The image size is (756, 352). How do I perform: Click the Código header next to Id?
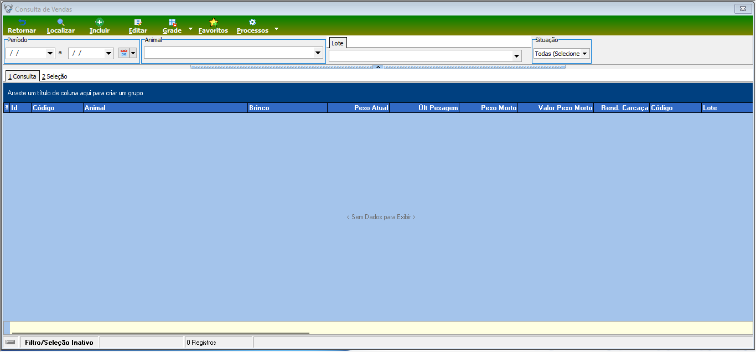(x=57, y=108)
